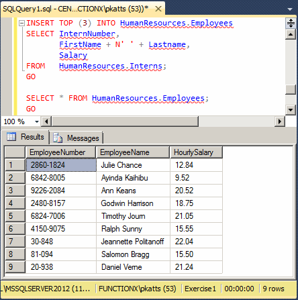Image resolution: width=298 pixels, height=300 pixels.
Task: Click the Messages tab document icon
Action: 58,138
